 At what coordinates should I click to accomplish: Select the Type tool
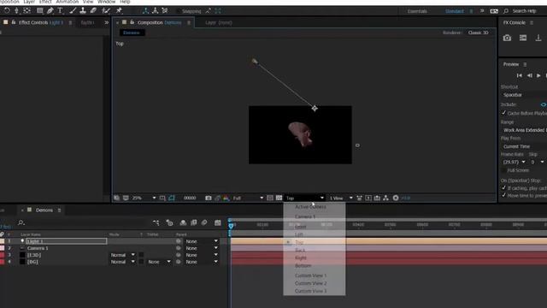click(60, 10)
